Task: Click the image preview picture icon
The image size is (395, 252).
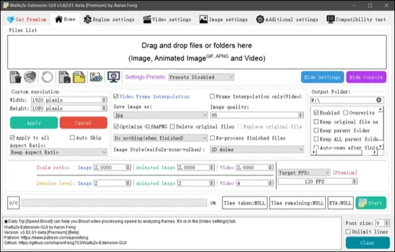Action: point(96,77)
